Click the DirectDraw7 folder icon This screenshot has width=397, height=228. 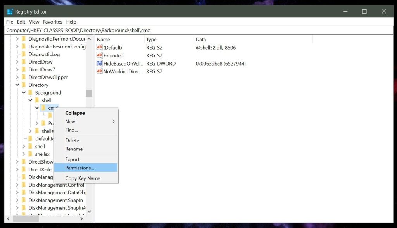tap(24, 69)
